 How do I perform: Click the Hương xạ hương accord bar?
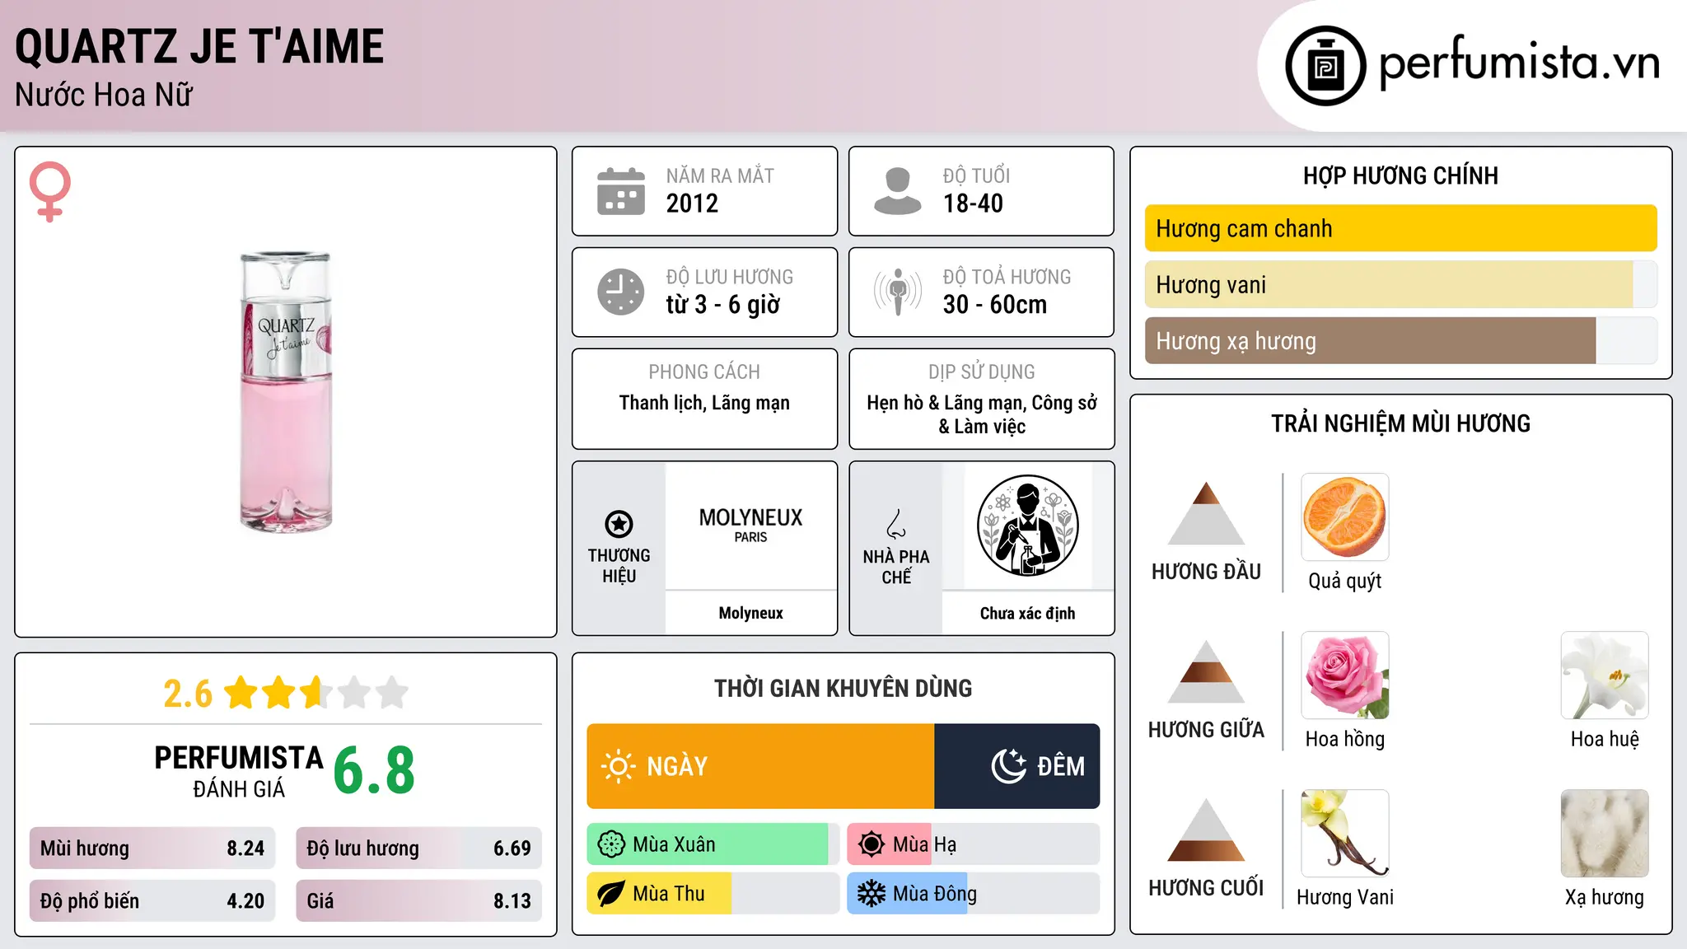point(1400,341)
